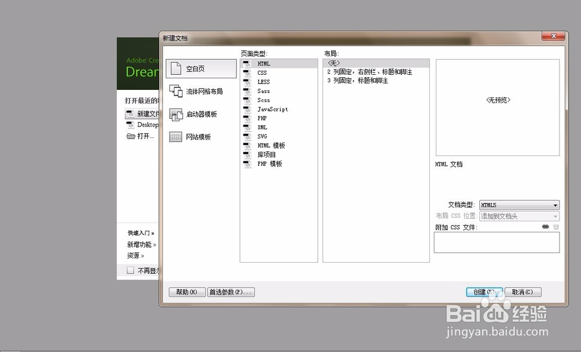Click the file icon beside HTML 模板
581x352 pixels.
coord(248,146)
